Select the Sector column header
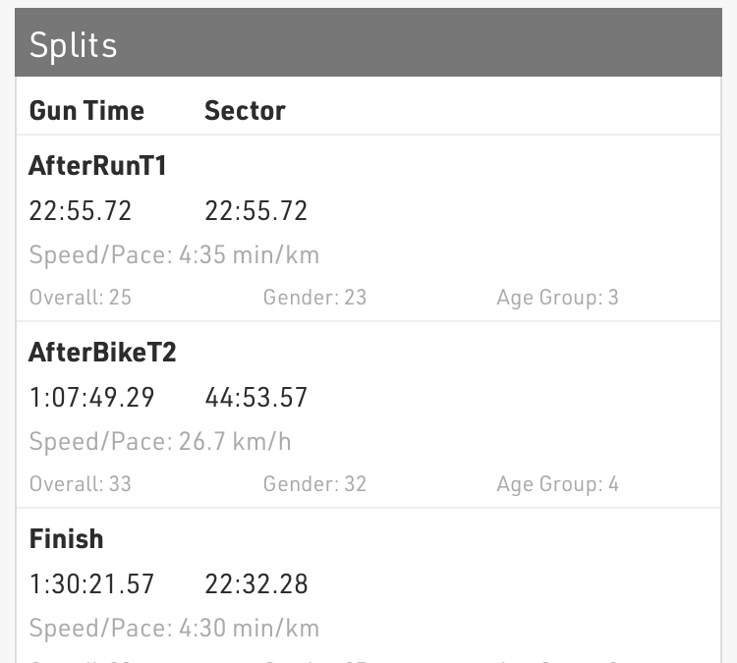 pyautogui.click(x=245, y=111)
